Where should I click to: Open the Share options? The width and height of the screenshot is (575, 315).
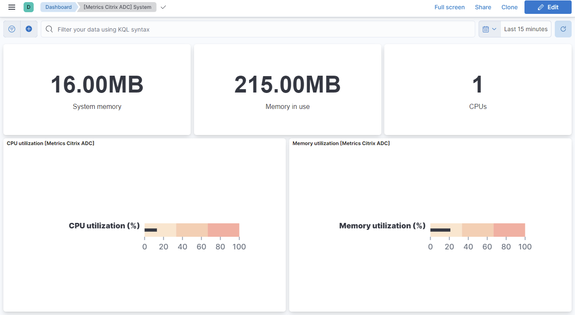pos(483,7)
